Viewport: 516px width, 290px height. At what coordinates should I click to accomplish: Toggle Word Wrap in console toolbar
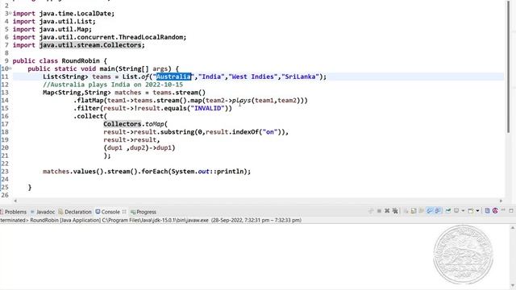[x=422, y=211]
